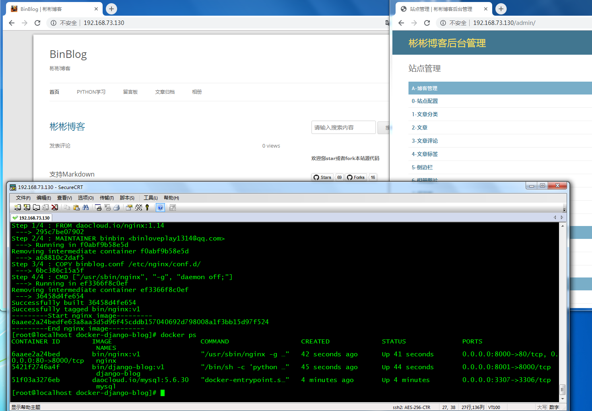Click the Connect icon in SecureCRT toolbar
This screenshot has height=411, width=592.
coord(17,208)
